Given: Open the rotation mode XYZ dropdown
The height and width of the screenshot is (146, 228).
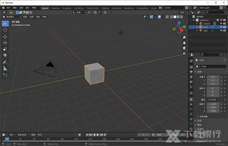Looking at the screenshot, I should click(x=213, y=100).
